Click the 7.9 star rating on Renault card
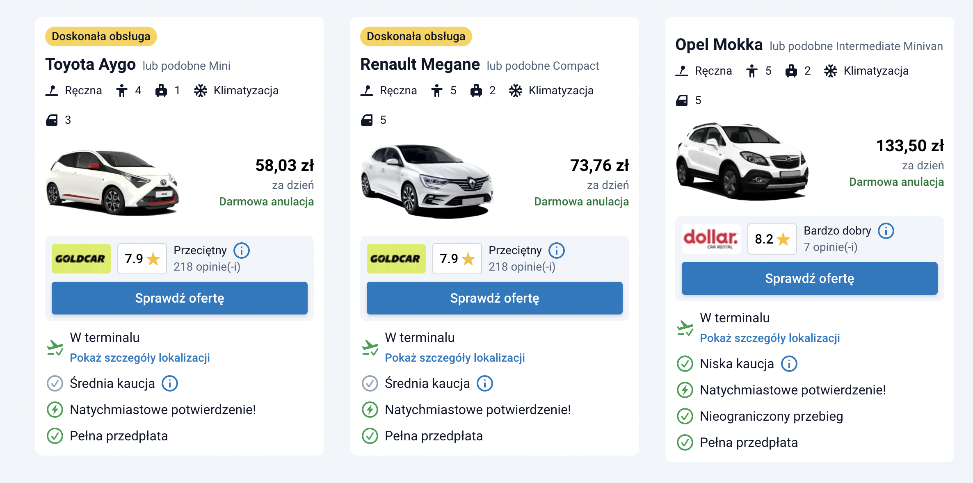Image resolution: width=973 pixels, height=483 pixels. 457,259
